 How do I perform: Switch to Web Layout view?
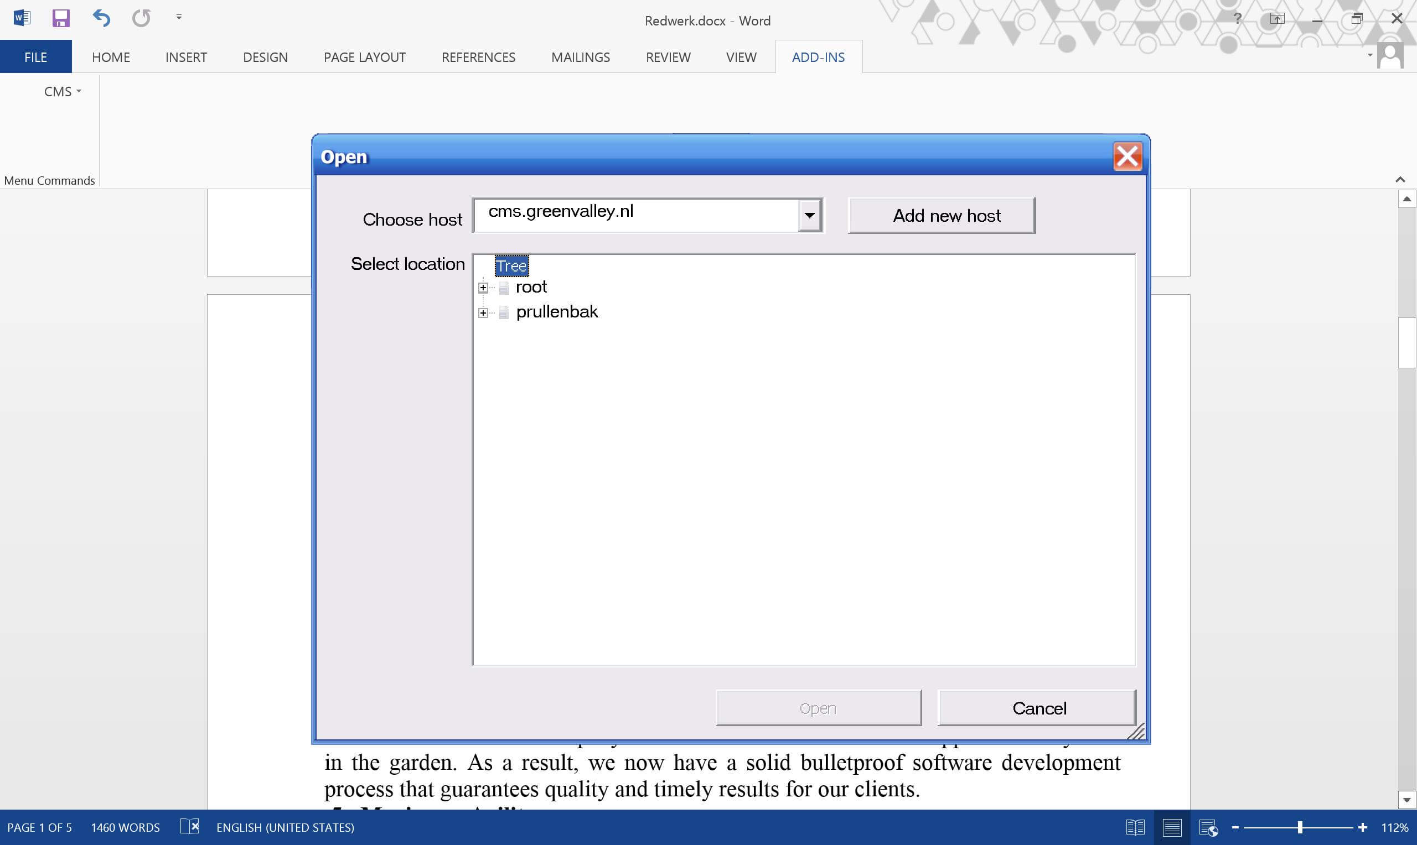(1208, 827)
